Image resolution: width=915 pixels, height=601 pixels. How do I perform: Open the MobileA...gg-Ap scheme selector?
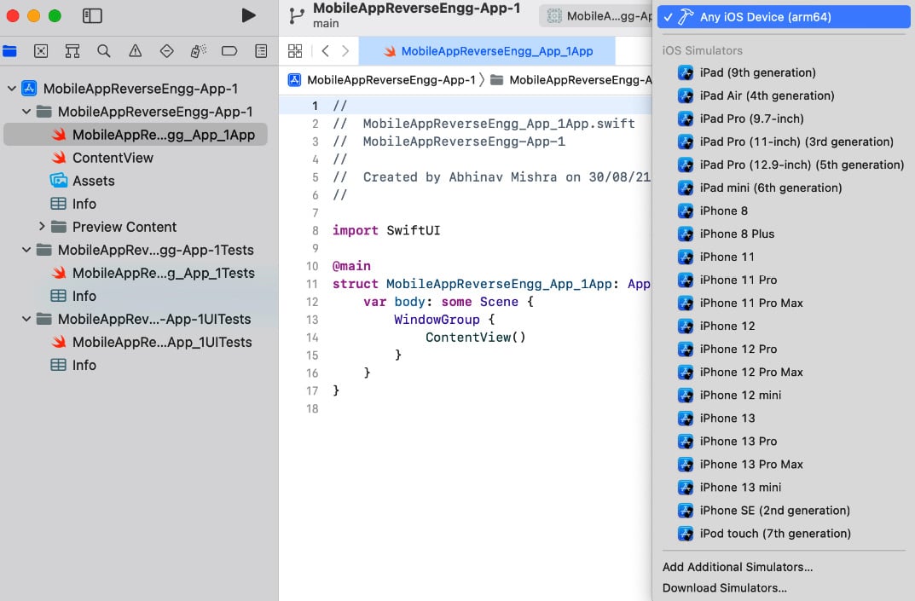tap(597, 16)
